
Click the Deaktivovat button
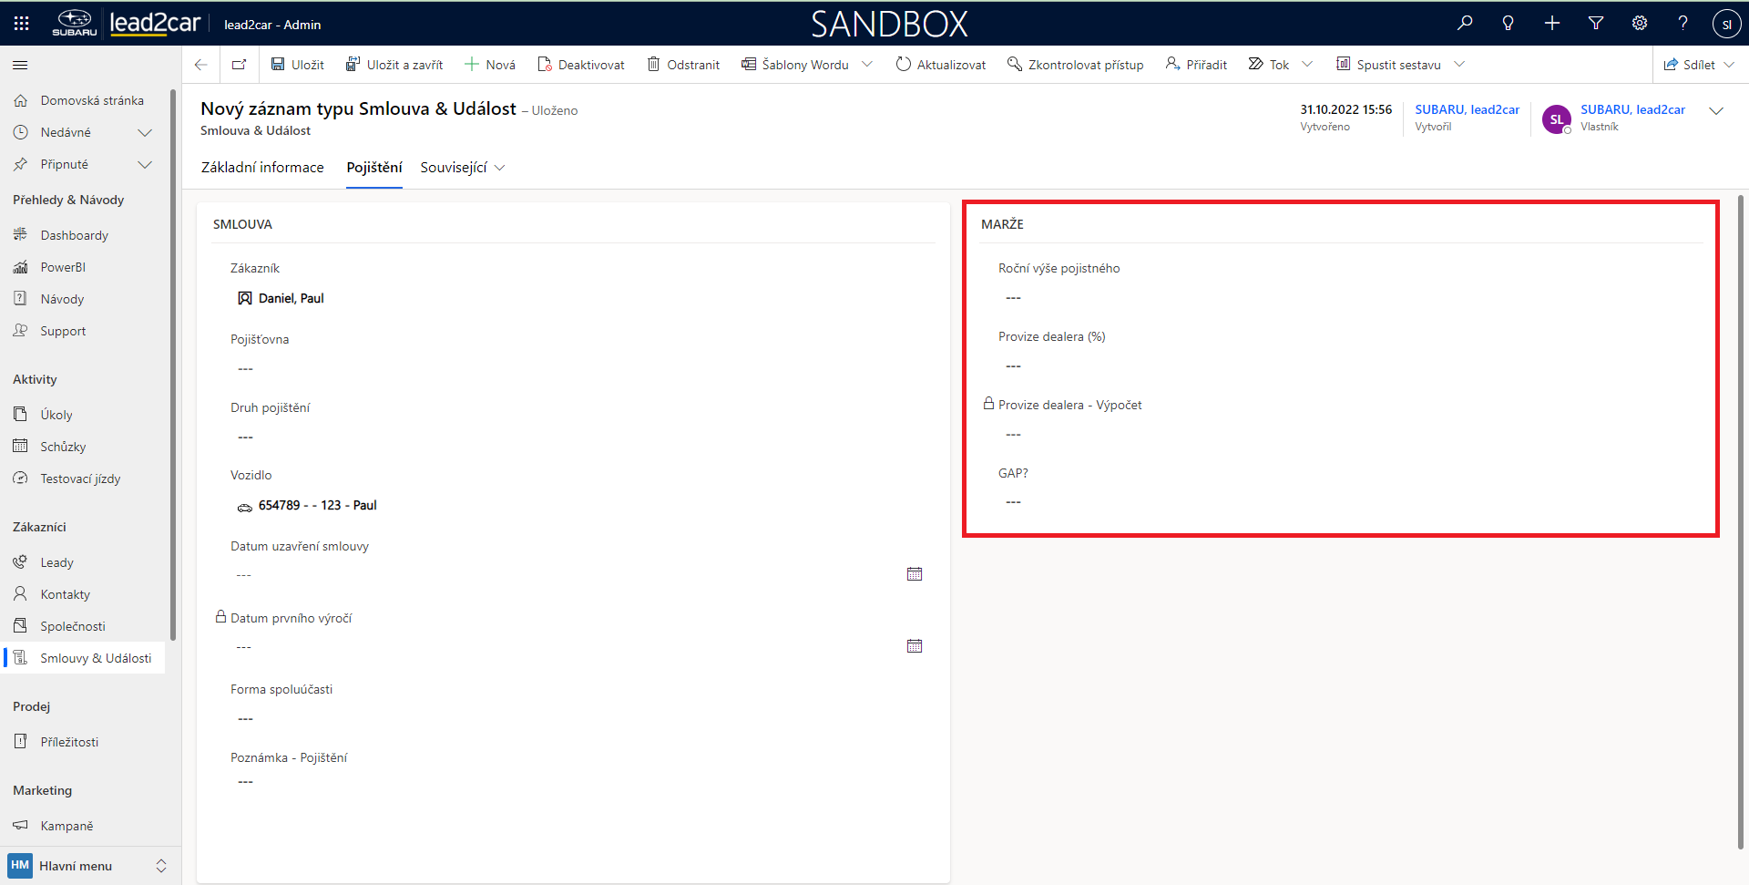581,65
